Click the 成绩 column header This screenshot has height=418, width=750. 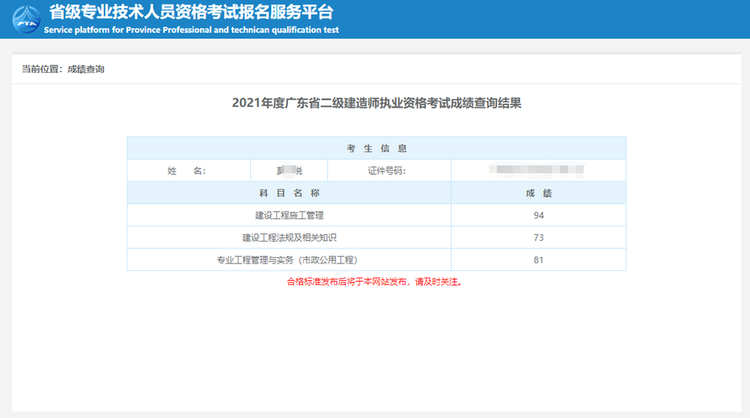(x=538, y=193)
